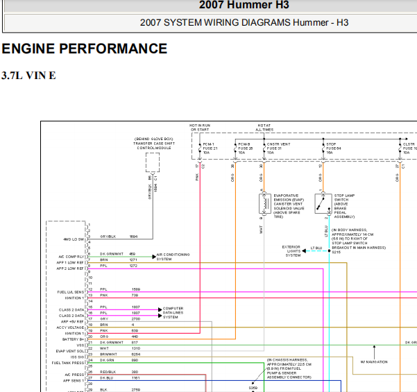417x392 pixels.
Task: Click the "2007 SYSTEM WIRING DIAGRAMS Hummer - H3" subtitle
Action: click(244, 23)
